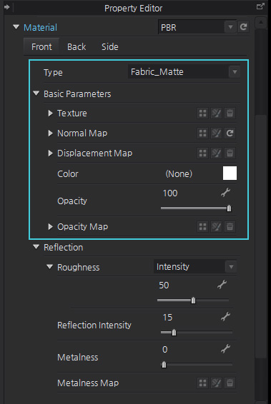Open the grid icon on Metalness Map row
The width and height of the screenshot is (271, 404).
pyautogui.click(x=202, y=383)
